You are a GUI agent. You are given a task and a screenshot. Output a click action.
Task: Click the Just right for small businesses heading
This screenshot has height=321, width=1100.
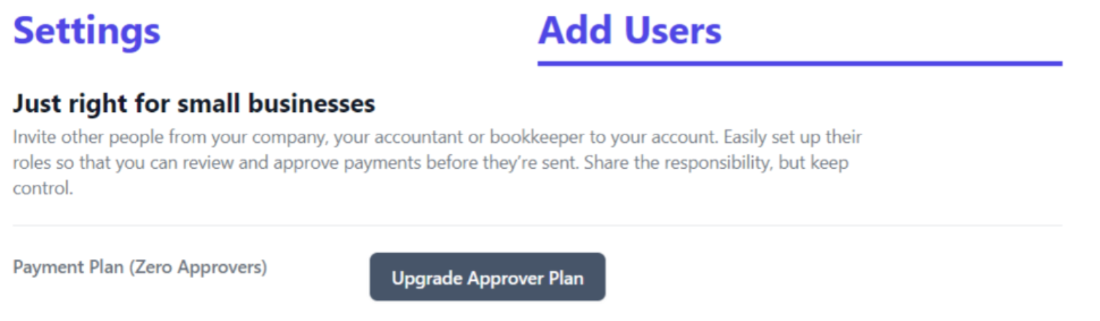[194, 104]
